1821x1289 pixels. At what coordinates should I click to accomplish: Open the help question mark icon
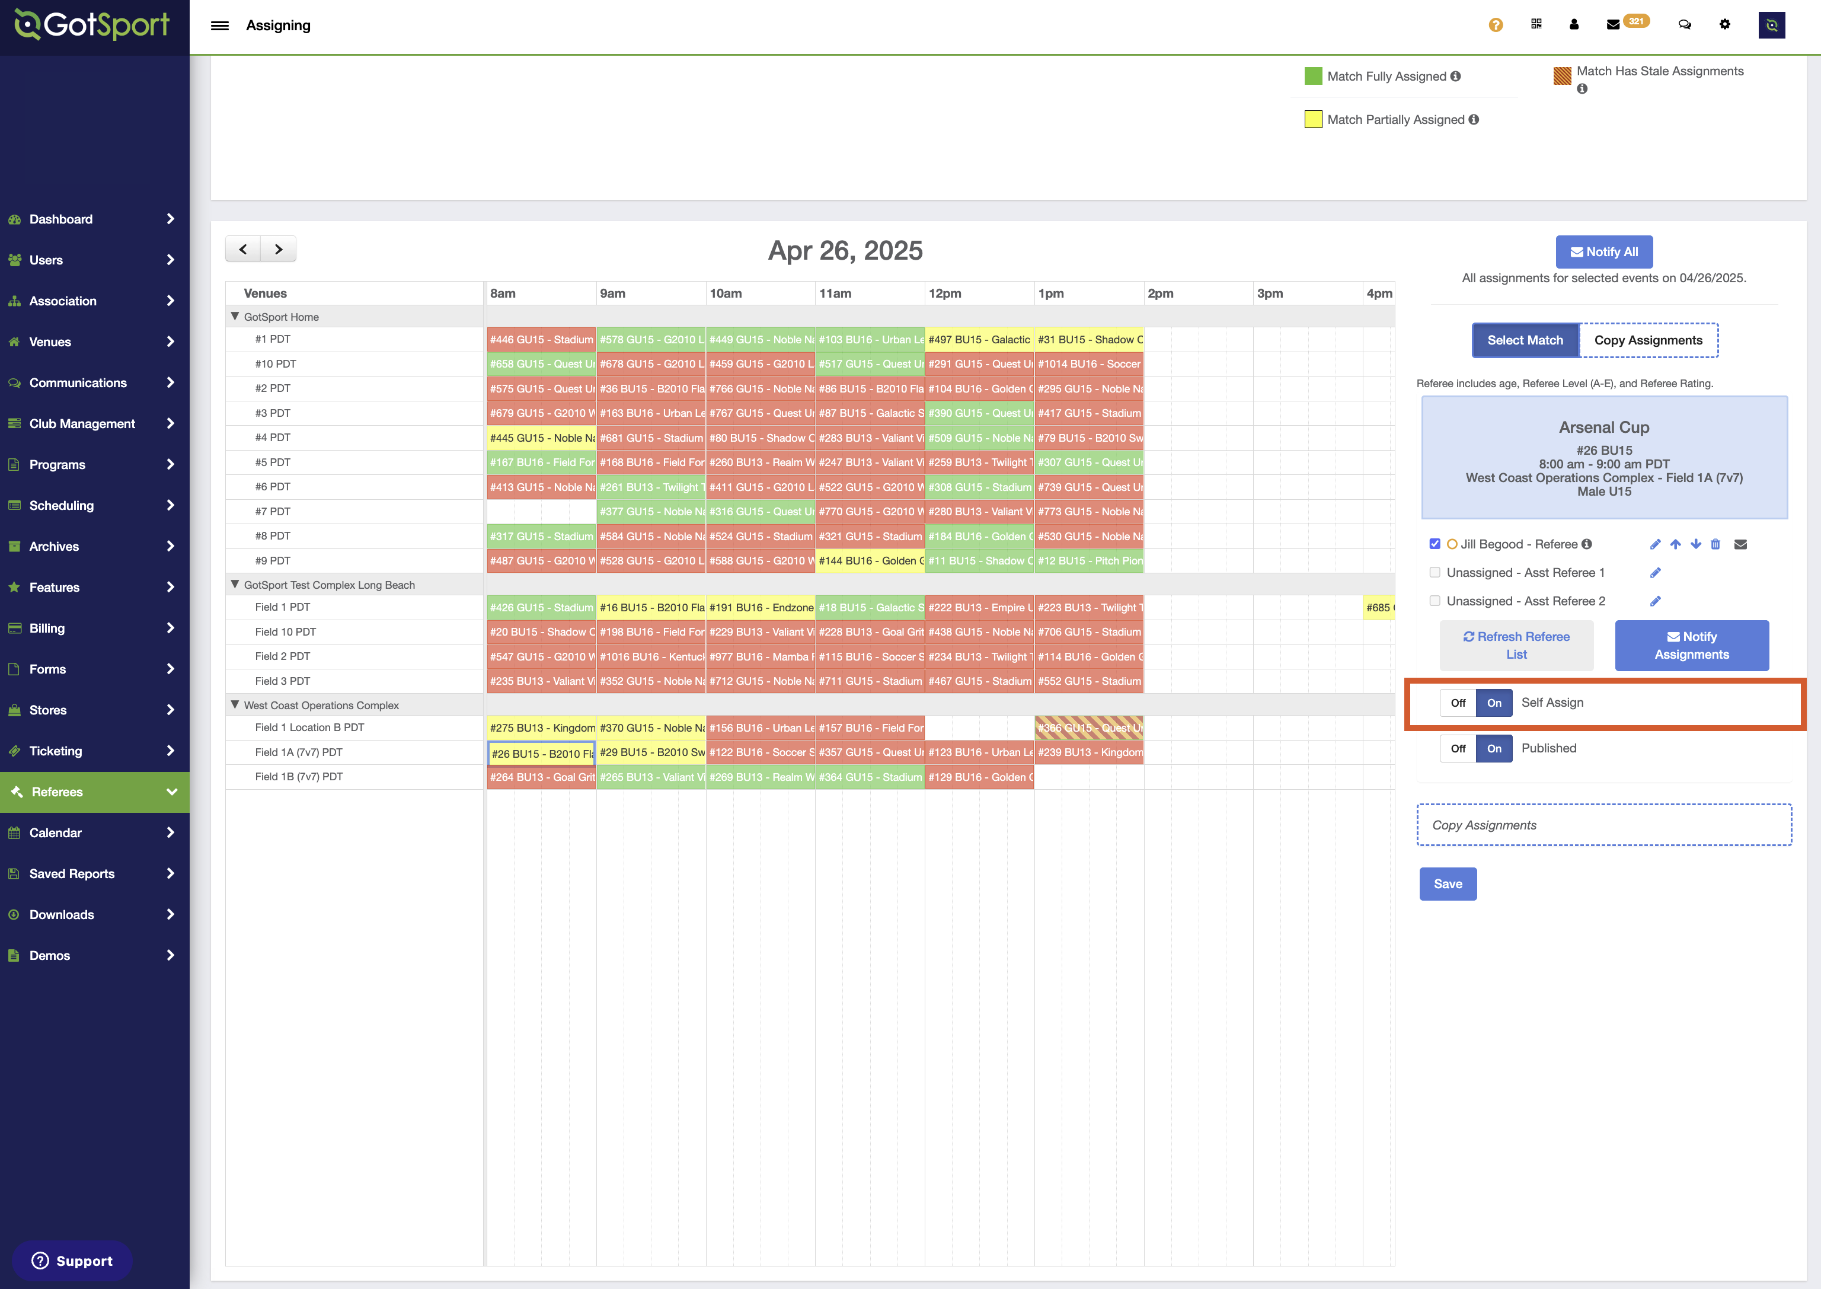click(x=1496, y=24)
